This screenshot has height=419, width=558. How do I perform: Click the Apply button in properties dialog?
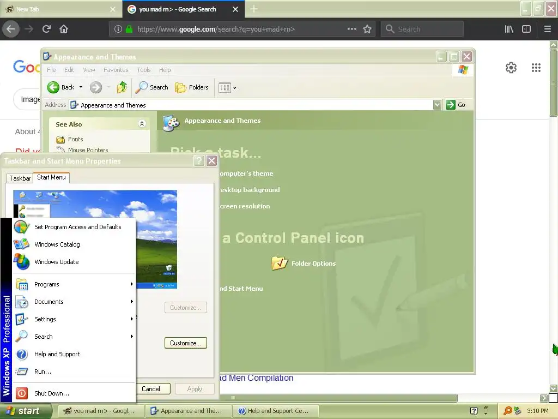pyautogui.click(x=195, y=388)
